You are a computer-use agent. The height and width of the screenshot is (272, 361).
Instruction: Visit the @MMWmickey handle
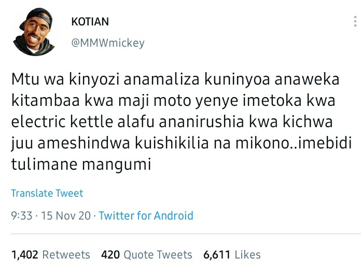pos(108,43)
